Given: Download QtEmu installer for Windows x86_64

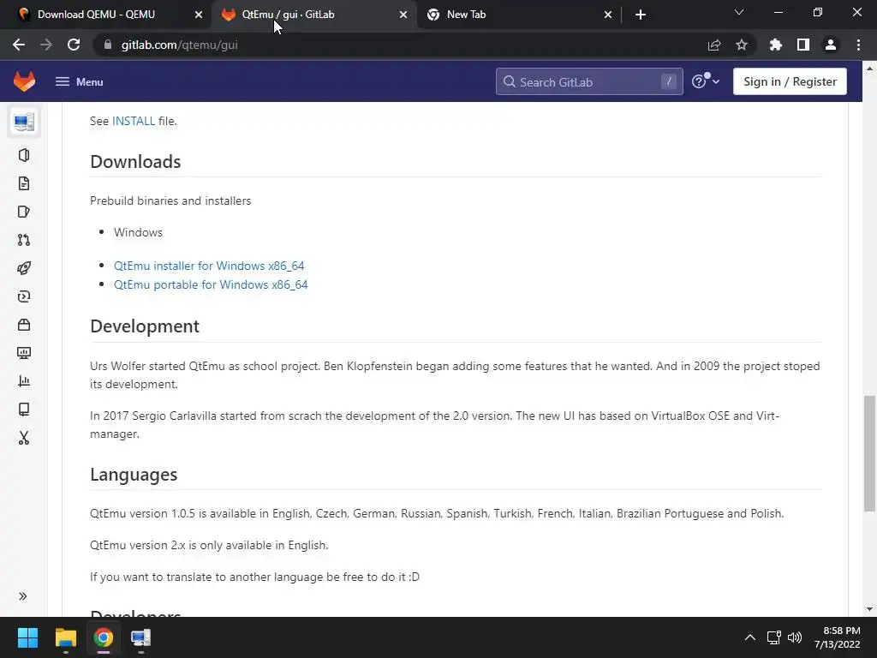Looking at the screenshot, I should 209,266.
